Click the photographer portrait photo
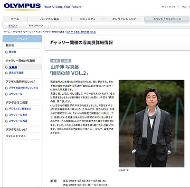190x188 pixels. point(152,124)
